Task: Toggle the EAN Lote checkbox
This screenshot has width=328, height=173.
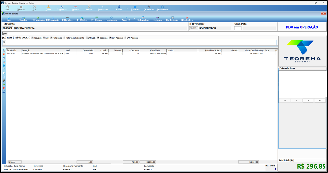Action: pyautogui.click(x=87, y=38)
